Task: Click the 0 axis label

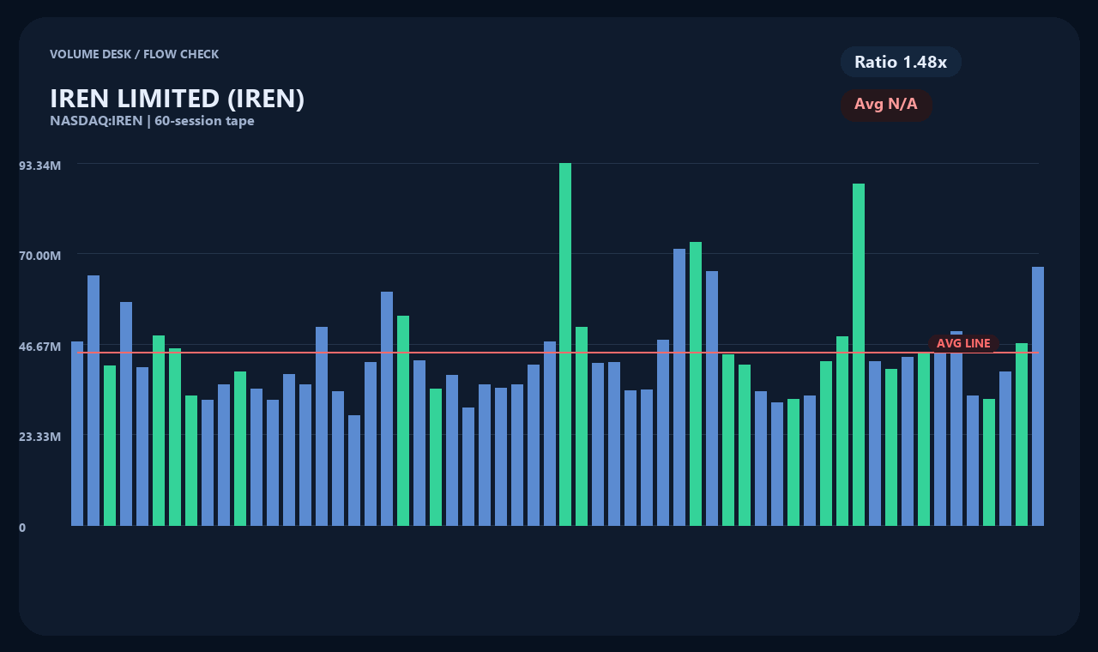Action: click(22, 528)
